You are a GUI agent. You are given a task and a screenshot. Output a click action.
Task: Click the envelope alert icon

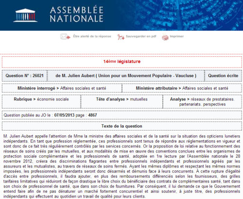(x=65, y=36)
